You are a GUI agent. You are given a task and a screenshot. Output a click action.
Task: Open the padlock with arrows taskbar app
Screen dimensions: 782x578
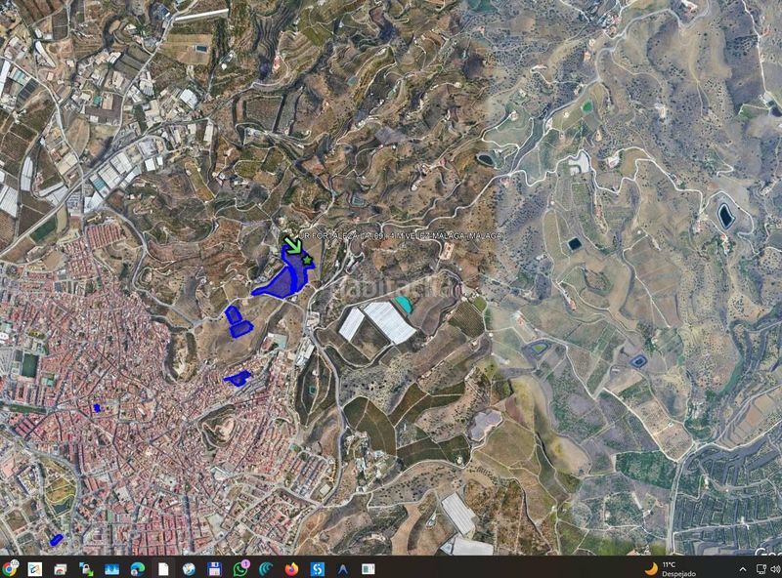(86, 568)
